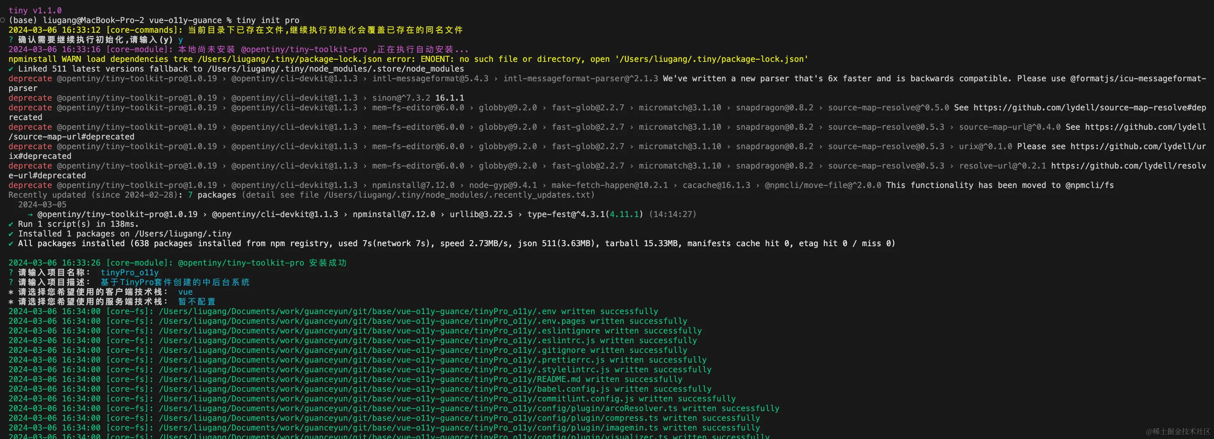Open the github.com/lydell/source-map-url link

[x=1145, y=127]
